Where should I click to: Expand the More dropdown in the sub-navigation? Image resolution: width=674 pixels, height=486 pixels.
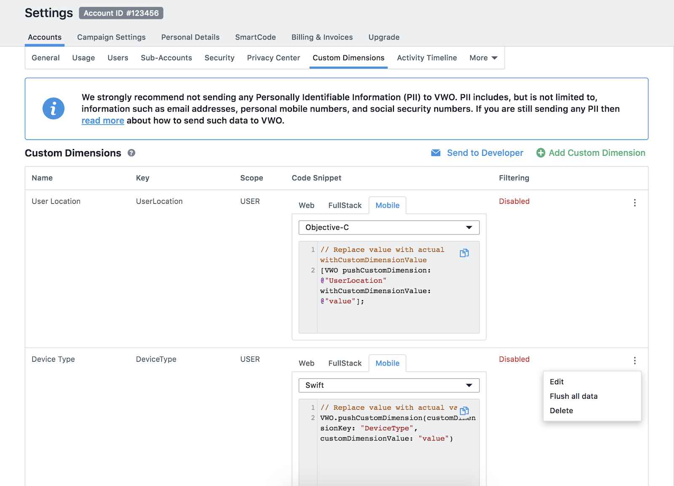[x=483, y=58]
